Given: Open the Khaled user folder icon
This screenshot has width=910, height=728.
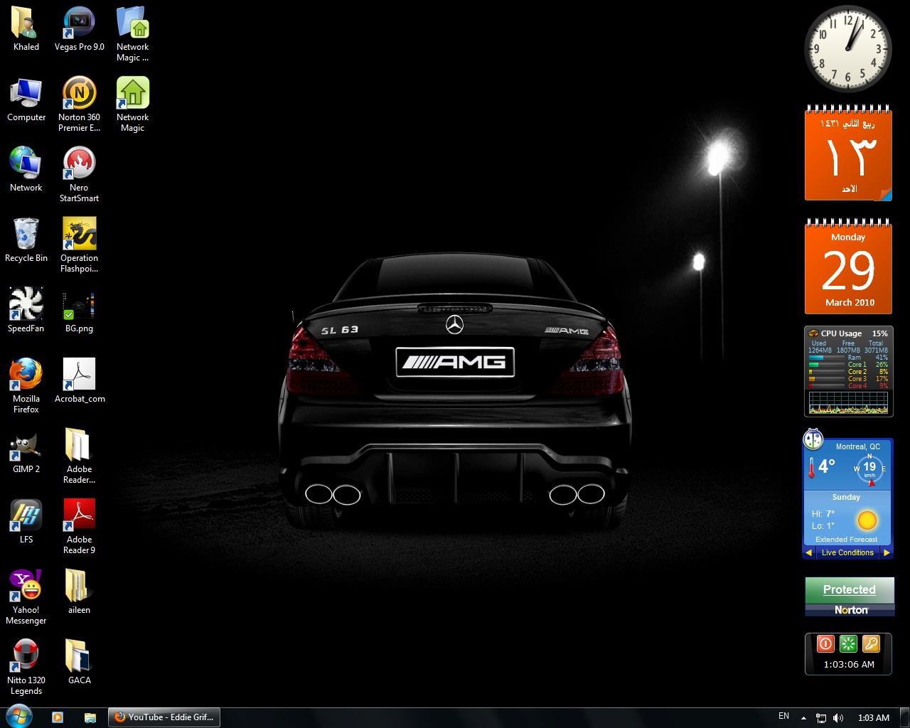Looking at the screenshot, I should click(x=26, y=29).
